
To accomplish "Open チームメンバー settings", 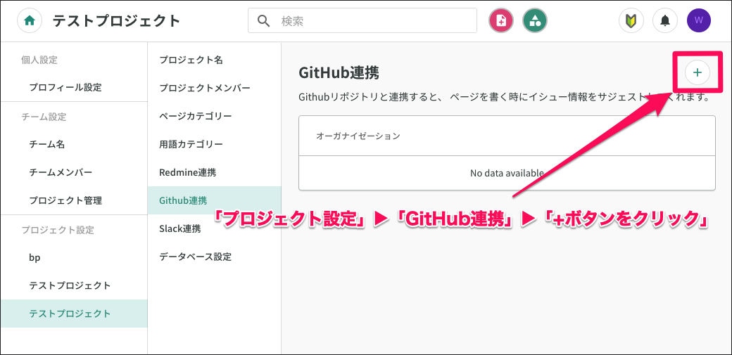I will tap(61, 172).
